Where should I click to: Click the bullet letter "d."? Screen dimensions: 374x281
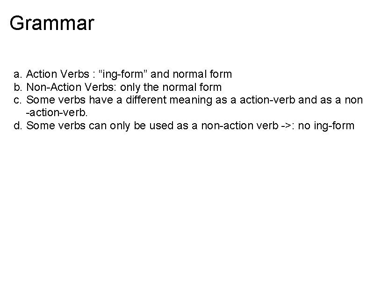coord(18,126)
